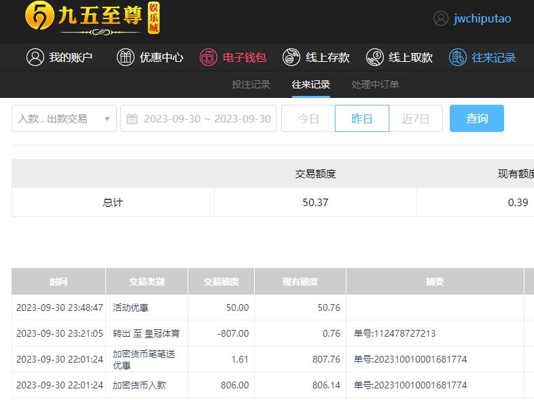
Task: Click the user avatar icon beside jwchiputao
Action: coord(441,18)
